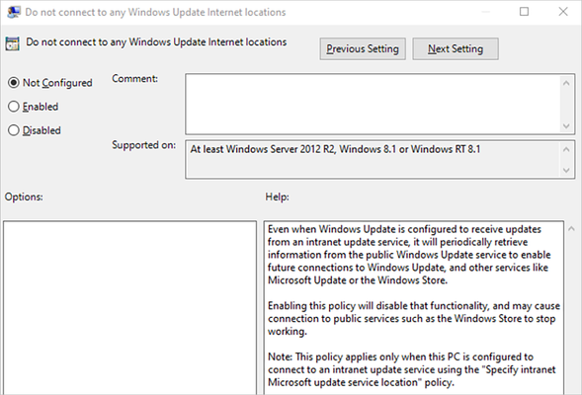This screenshot has height=395, width=582.
Task: Select the Disabled radio button
Action: point(14,130)
